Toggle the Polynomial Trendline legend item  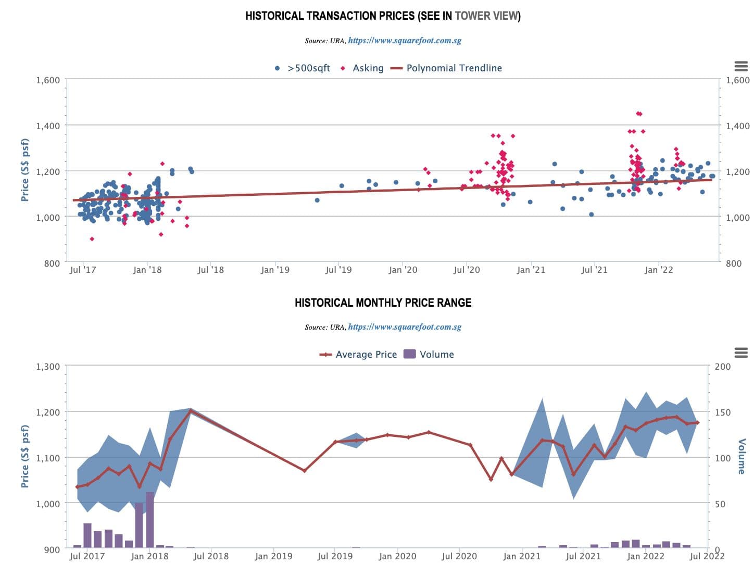[446, 68]
